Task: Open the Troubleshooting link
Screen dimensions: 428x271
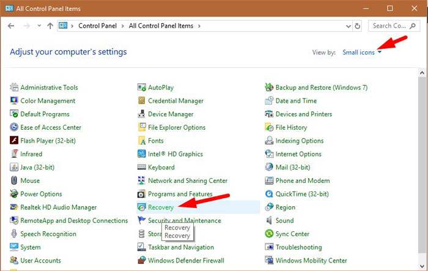Action: coord(298,247)
